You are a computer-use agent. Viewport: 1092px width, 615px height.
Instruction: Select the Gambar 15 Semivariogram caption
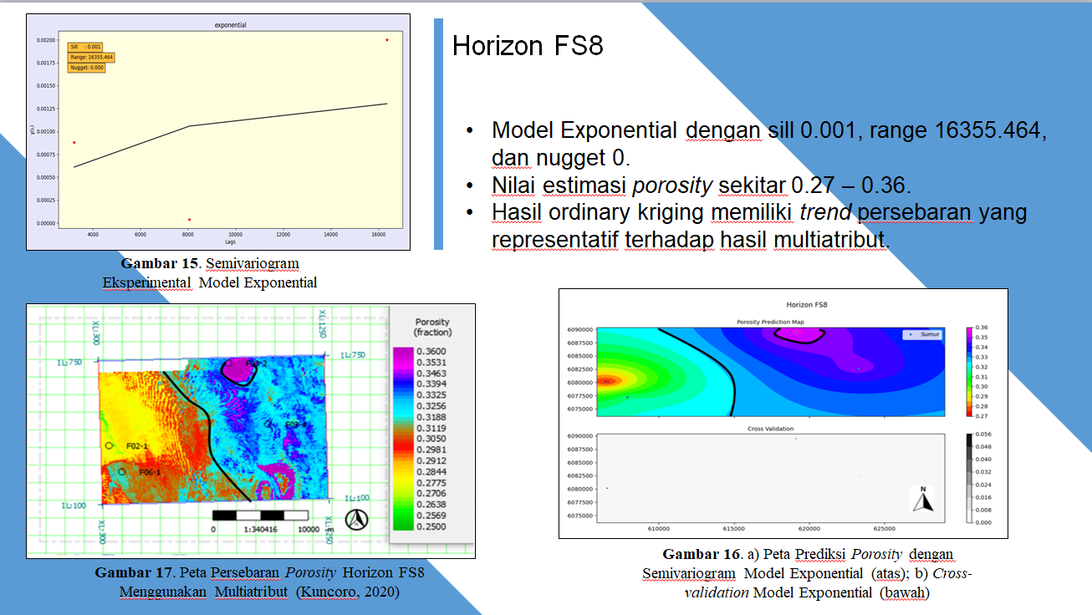pos(210,272)
